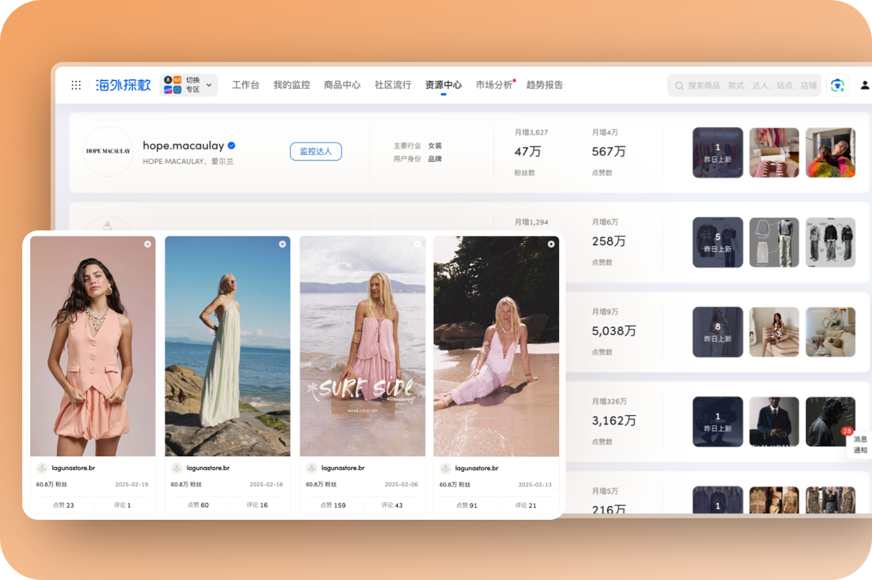872x580 pixels.
Task: Play the white maxi dress video
Action: (x=282, y=244)
